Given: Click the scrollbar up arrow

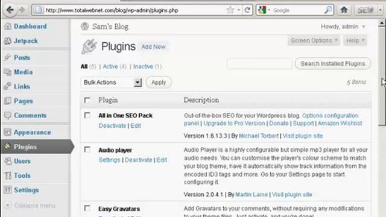Looking at the screenshot, I should (x=382, y=23).
